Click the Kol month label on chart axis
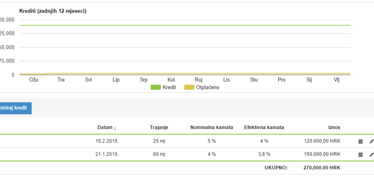 171,80
